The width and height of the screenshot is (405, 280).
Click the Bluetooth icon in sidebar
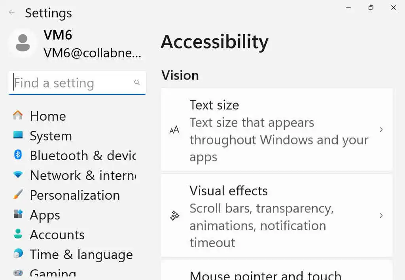click(18, 155)
